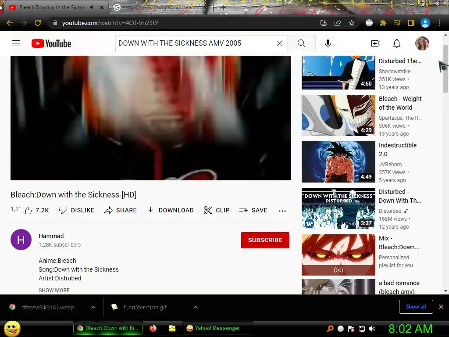The image size is (449, 337).
Task: Reload the page with refresh icon
Action: 38,23
